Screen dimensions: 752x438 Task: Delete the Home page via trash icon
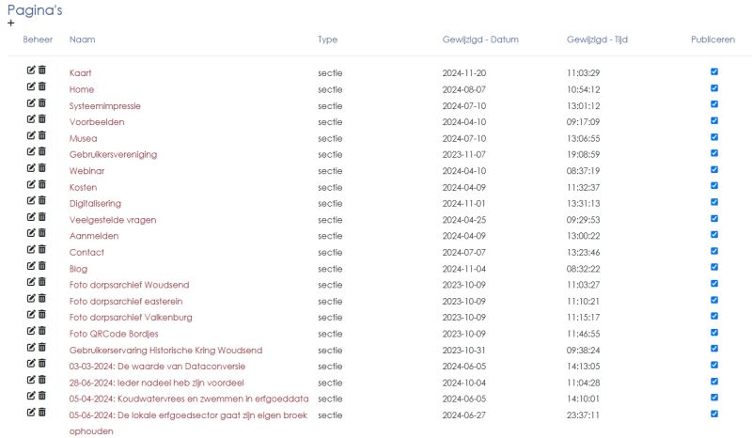pyautogui.click(x=42, y=86)
